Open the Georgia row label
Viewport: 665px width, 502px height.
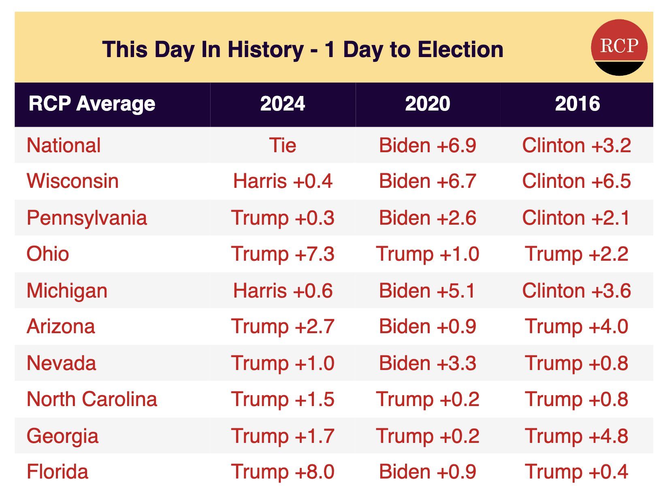click(x=62, y=436)
